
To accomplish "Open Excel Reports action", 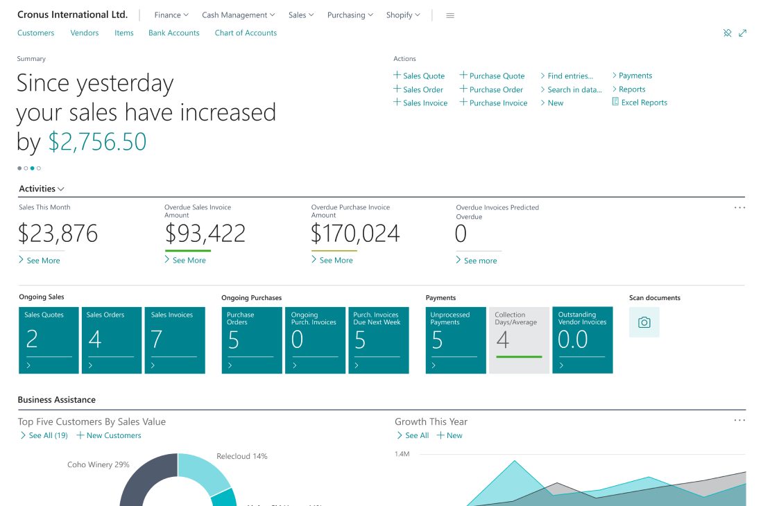I will (640, 103).
